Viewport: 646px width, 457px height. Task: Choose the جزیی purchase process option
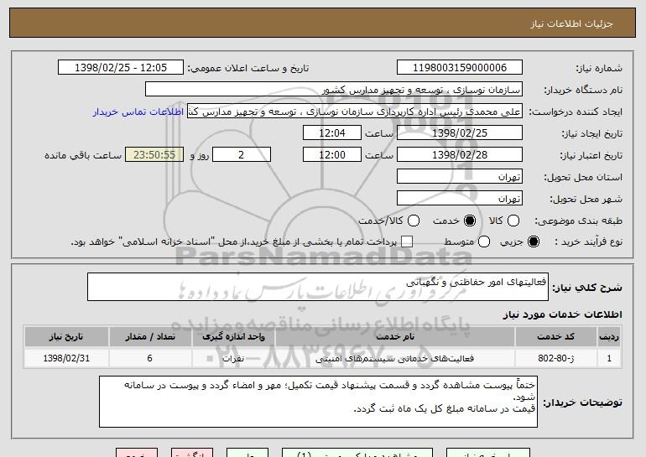pyautogui.click(x=534, y=242)
